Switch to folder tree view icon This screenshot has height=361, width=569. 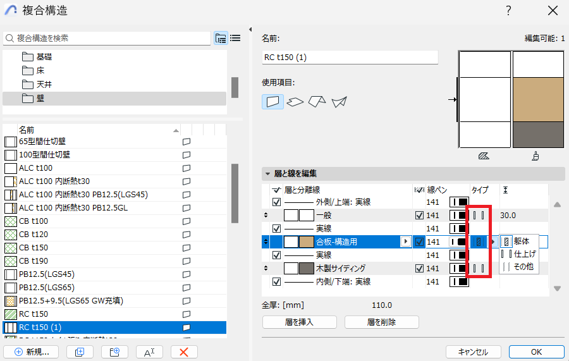pos(221,38)
